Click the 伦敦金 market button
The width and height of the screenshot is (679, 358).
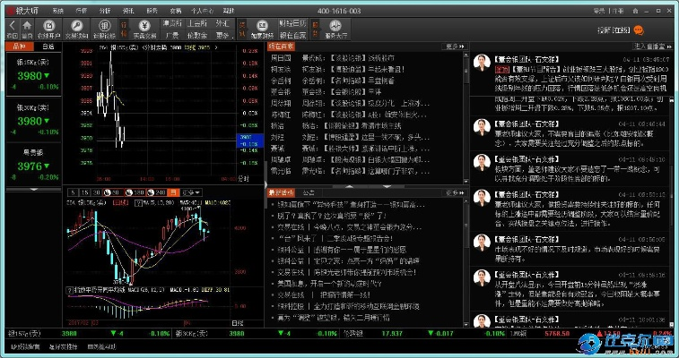pyautogui.click(x=197, y=36)
